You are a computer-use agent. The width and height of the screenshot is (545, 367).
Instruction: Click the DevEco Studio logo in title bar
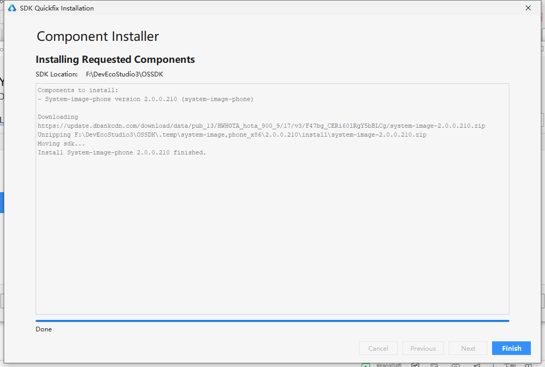pyautogui.click(x=12, y=8)
